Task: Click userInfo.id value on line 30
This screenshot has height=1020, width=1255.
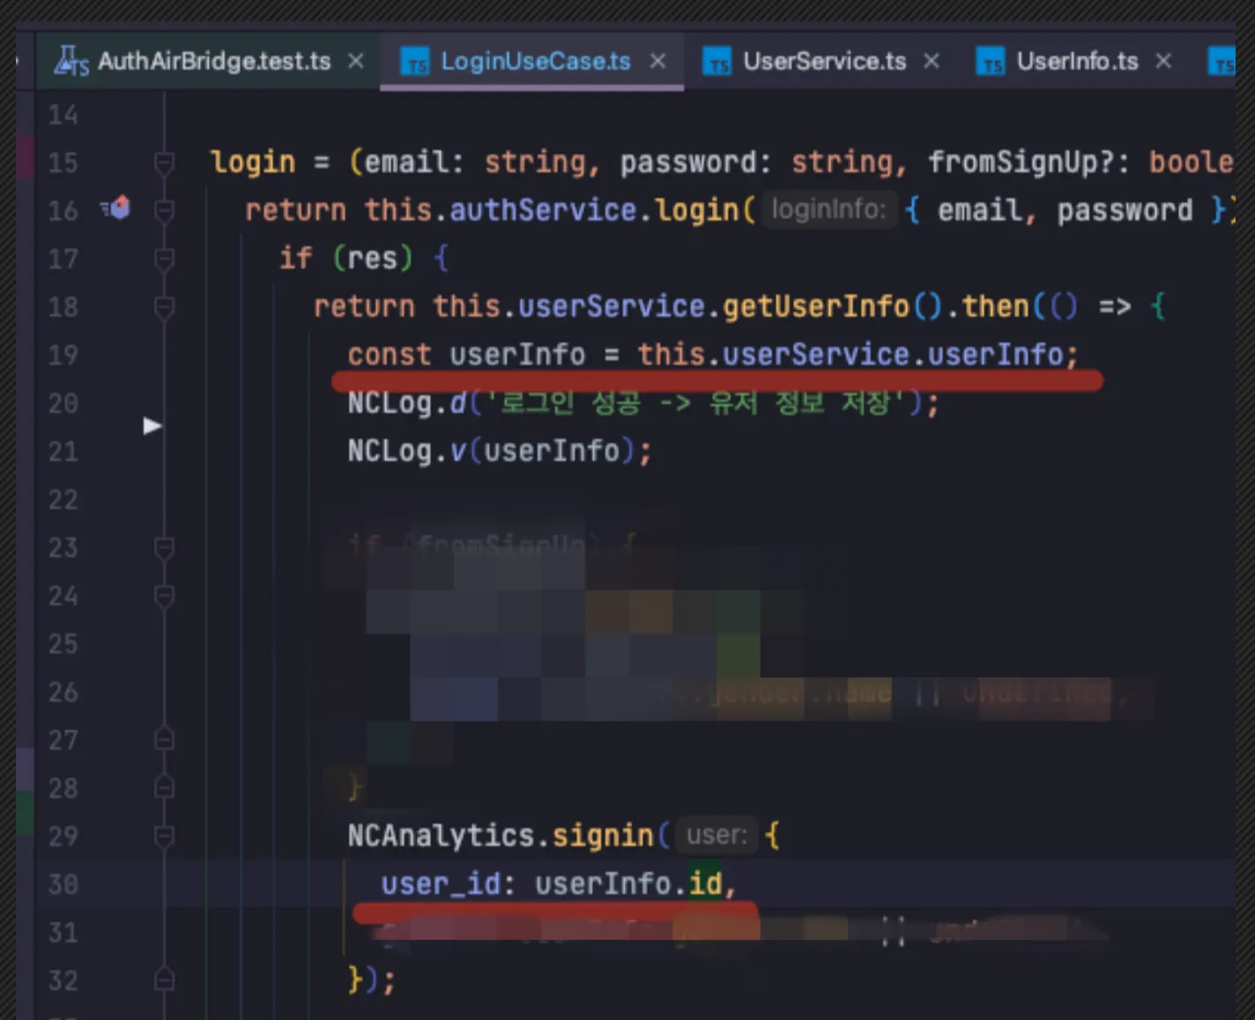Action: pos(628,883)
